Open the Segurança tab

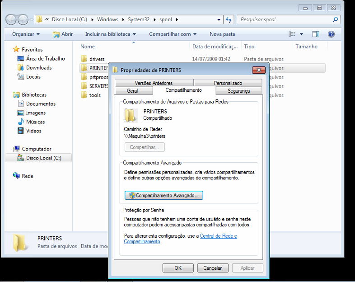coord(238,90)
